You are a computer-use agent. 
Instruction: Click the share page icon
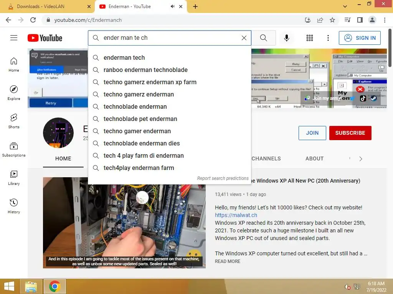coord(320,20)
